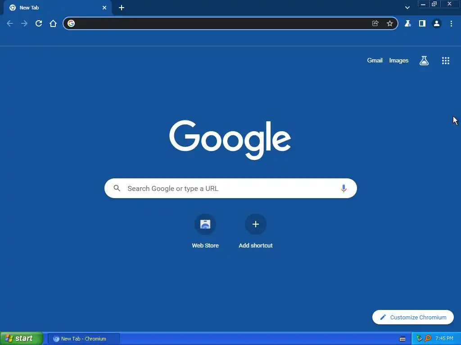Screen dimensions: 461x345
Task: Select the New Tab tab
Action: pyautogui.click(x=58, y=8)
